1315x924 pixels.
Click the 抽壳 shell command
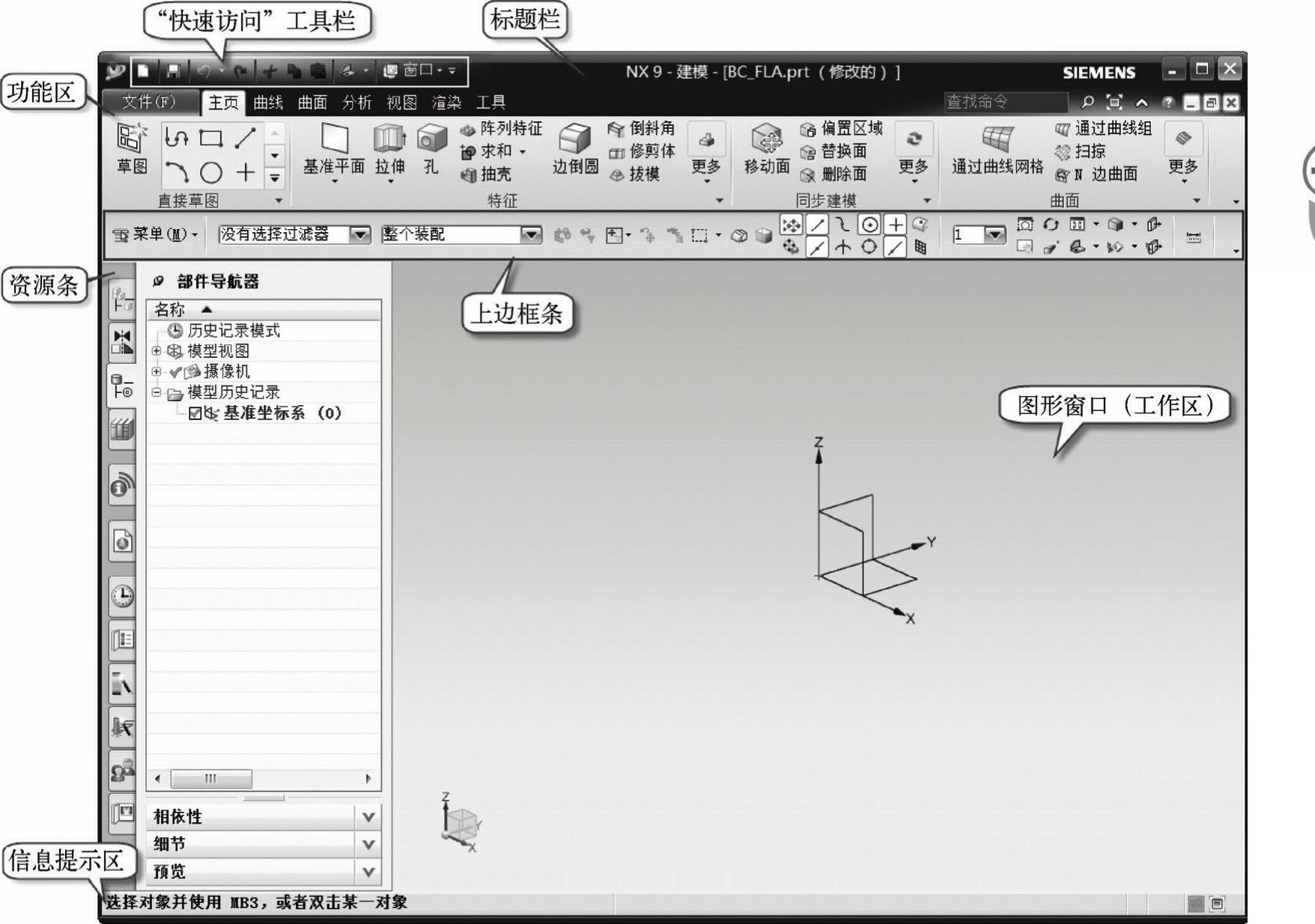click(x=485, y=174)
